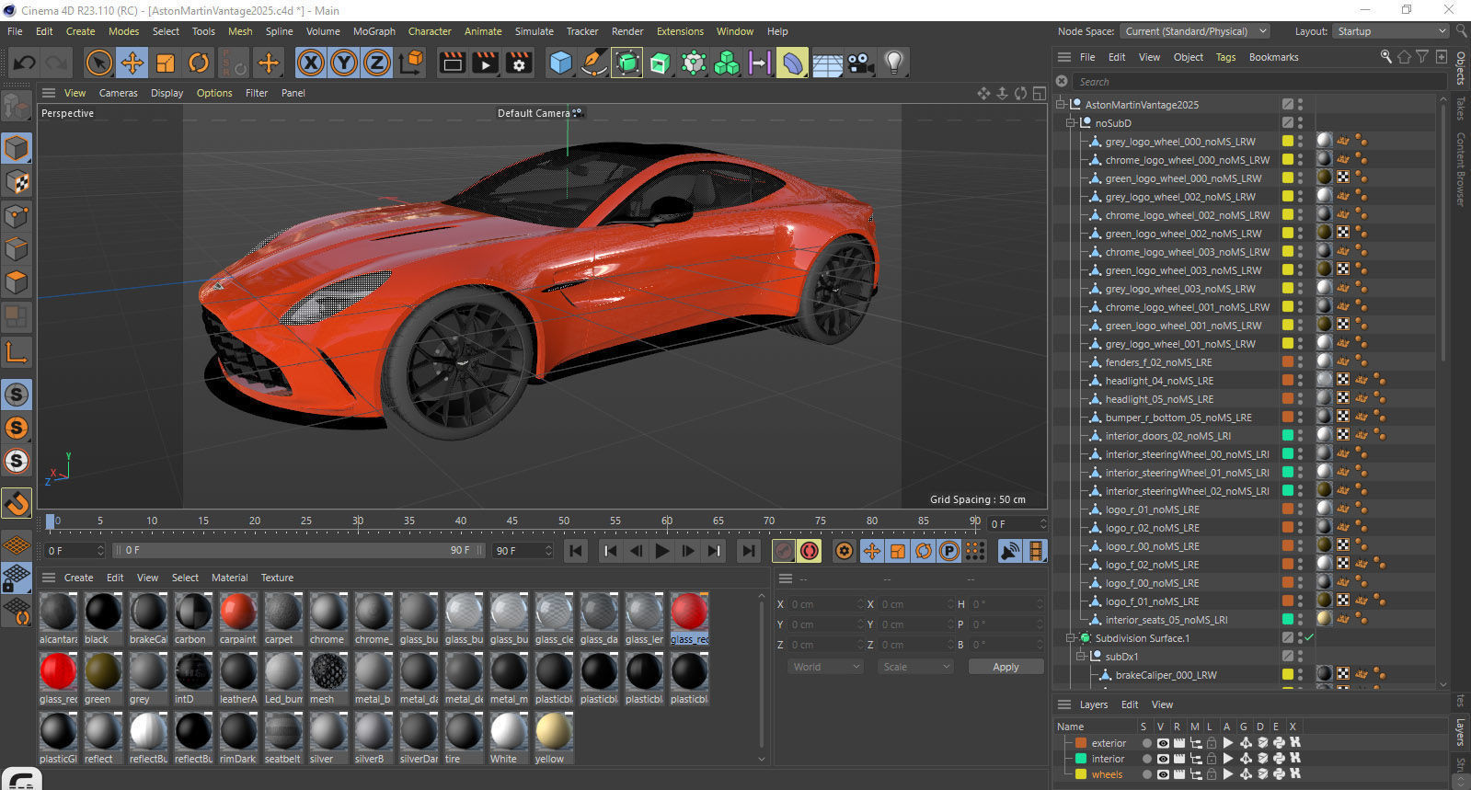Play the animation forward
This screenshot has height=790, width=1471.
[661, 551]
